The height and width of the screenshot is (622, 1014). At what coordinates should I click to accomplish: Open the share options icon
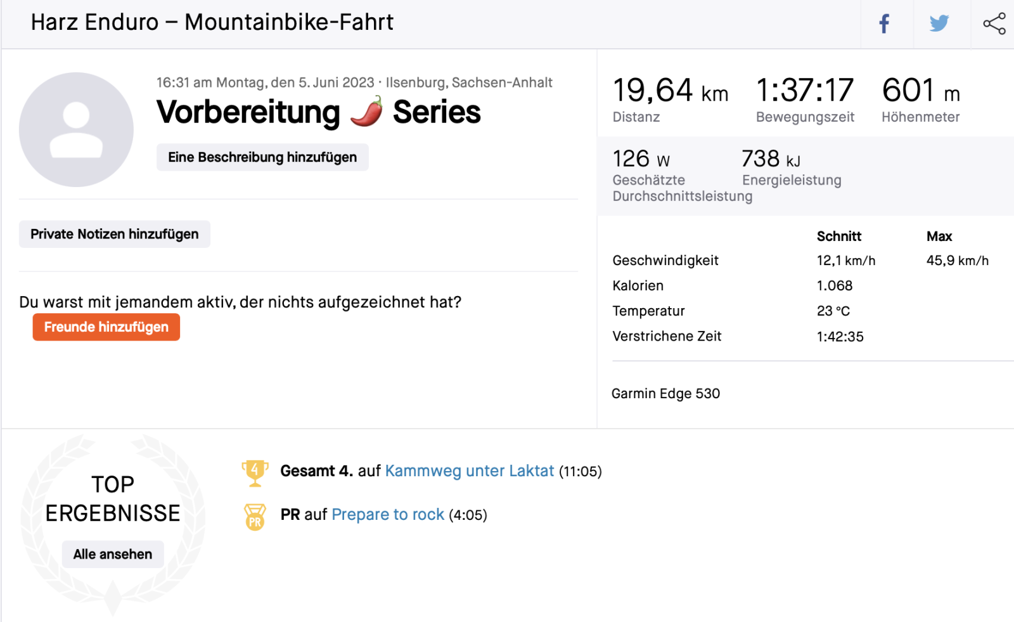[x=994, y=24]
